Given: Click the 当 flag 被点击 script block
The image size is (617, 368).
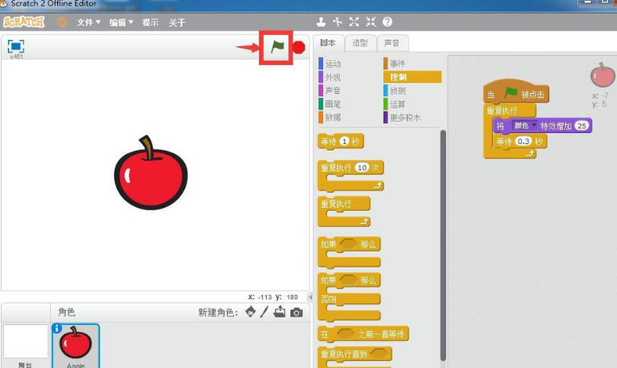Looking at the screenshot, I should (x=515, y=93).
